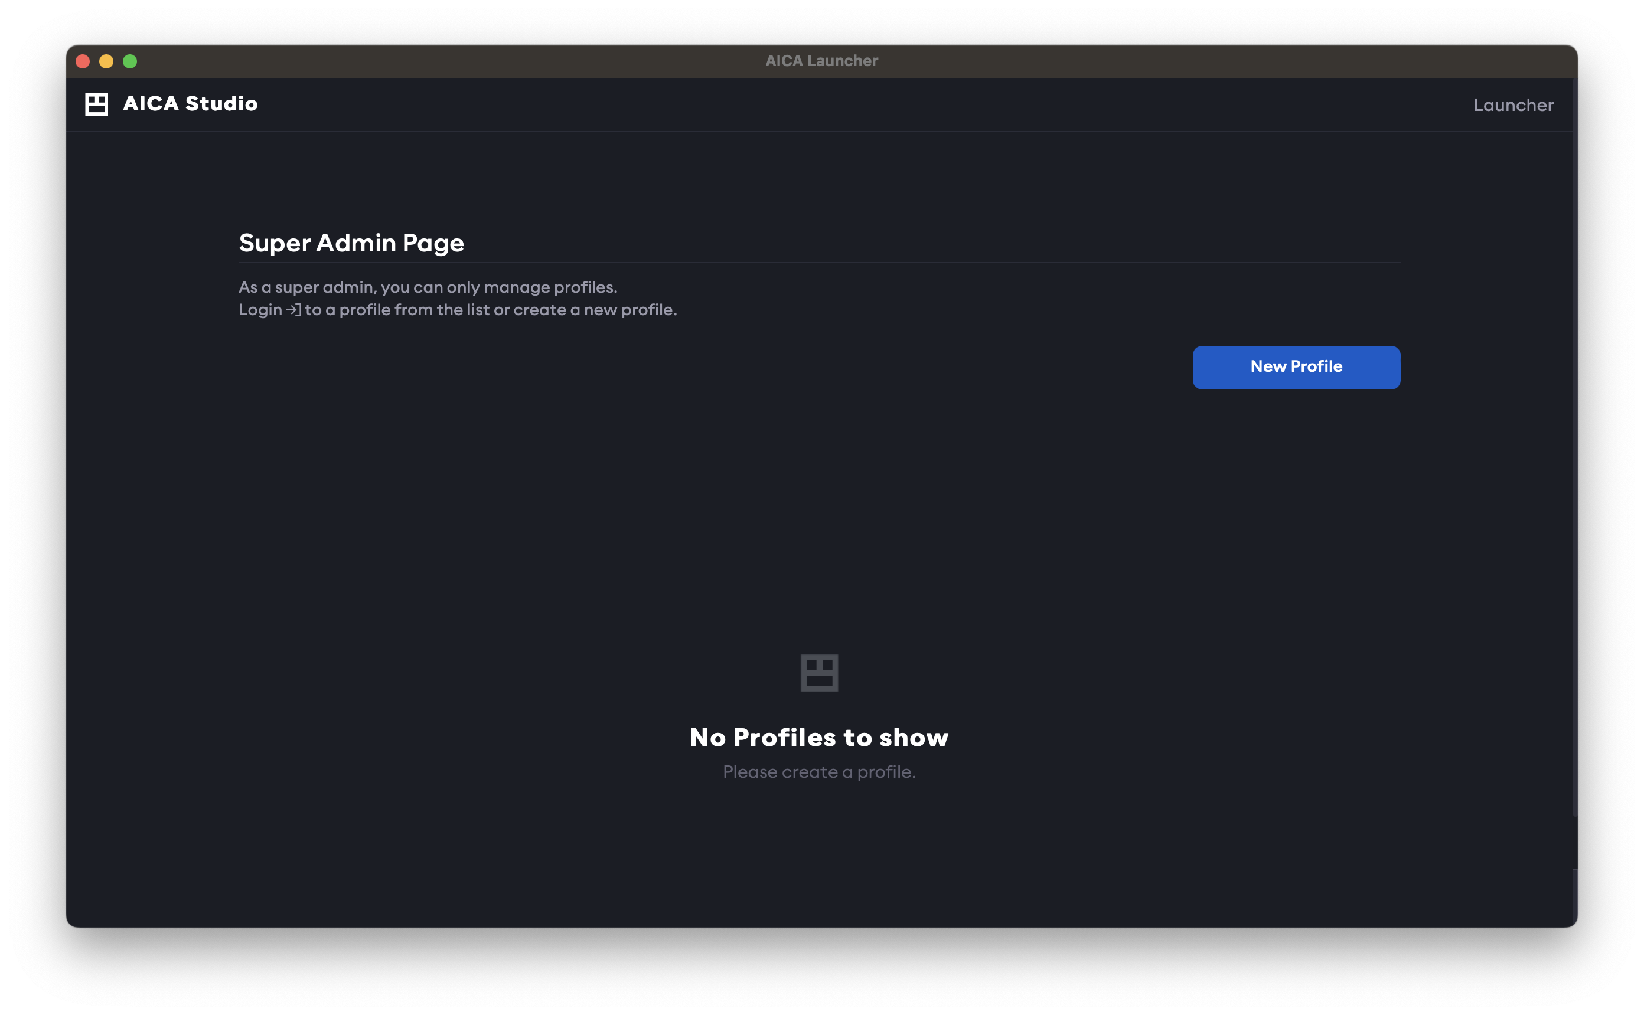Click the Please create a profile text
Image resolution: width=1644 pixels, height=1015 pixels.
pos(818,772)
